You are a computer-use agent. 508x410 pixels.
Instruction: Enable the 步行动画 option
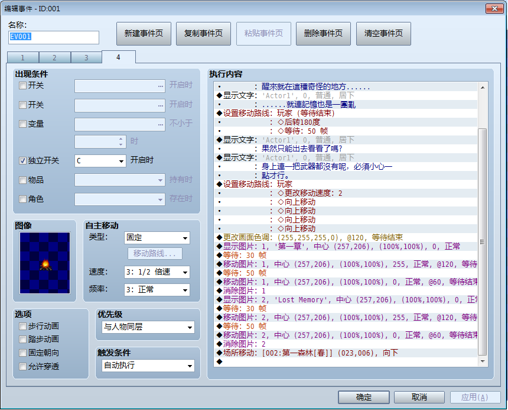click(22, 326)
